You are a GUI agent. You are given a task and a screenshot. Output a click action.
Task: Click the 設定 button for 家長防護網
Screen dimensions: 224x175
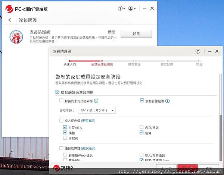(136, 34)
